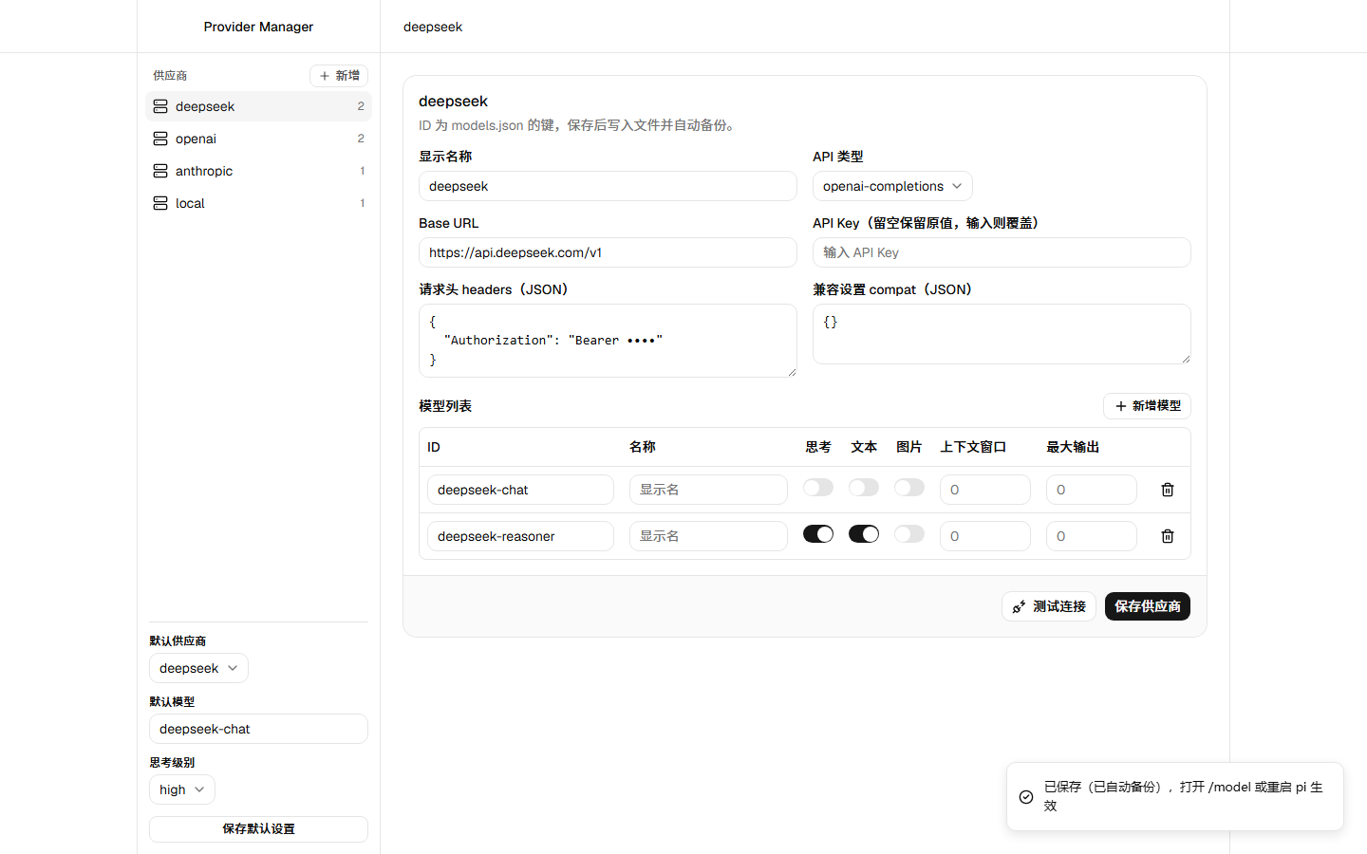Enable text input for deepseek-chat
This screenshot has width=1367, height=854.
click(x=864, y=488)
